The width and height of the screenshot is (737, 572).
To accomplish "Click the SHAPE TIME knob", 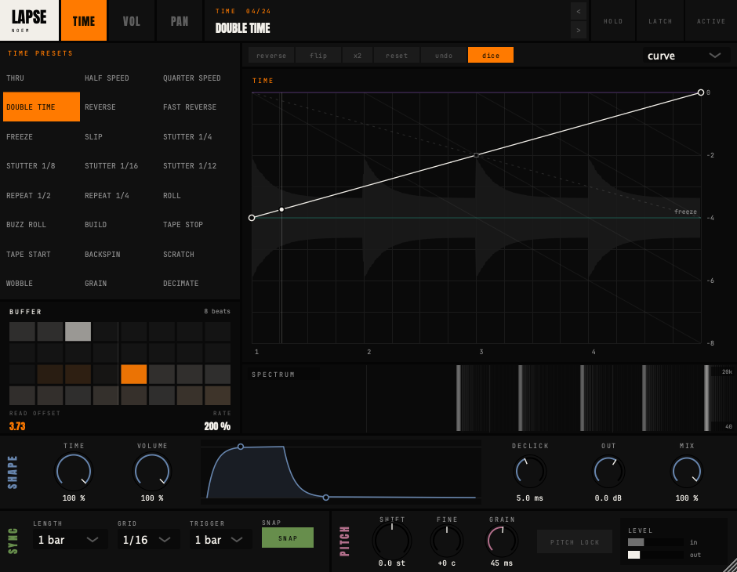I will [74, 471].
